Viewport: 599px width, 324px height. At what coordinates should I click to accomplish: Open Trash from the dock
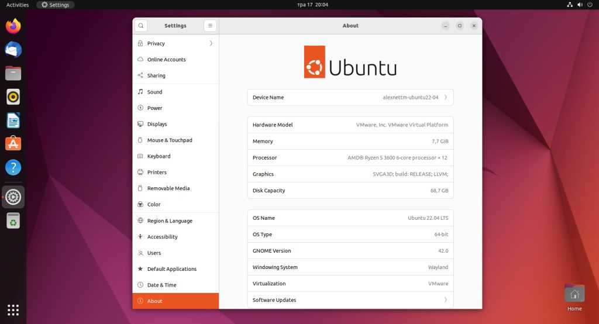coord(13,221)
